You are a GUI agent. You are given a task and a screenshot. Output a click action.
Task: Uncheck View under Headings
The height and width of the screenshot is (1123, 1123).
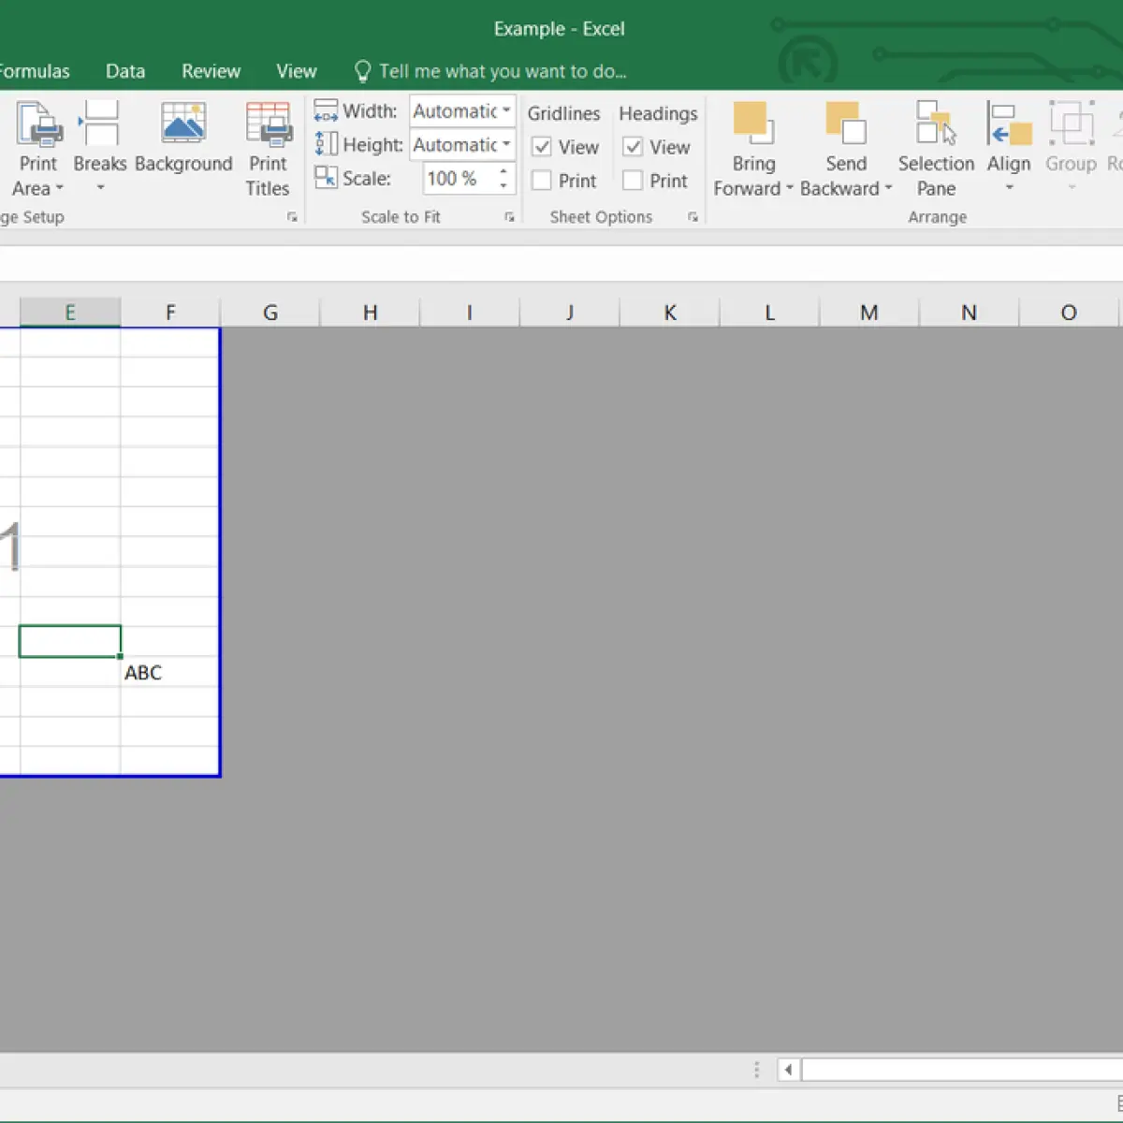pos(633,147)
